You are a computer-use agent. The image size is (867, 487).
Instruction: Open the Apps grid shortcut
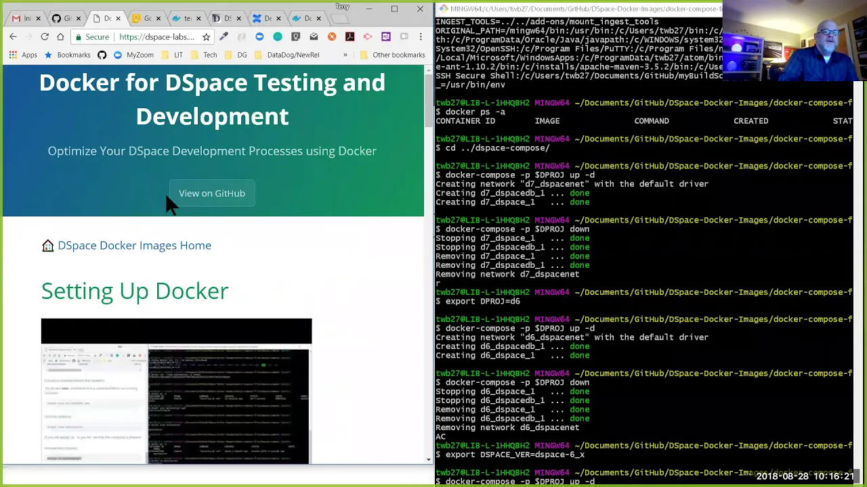[22, 55]
